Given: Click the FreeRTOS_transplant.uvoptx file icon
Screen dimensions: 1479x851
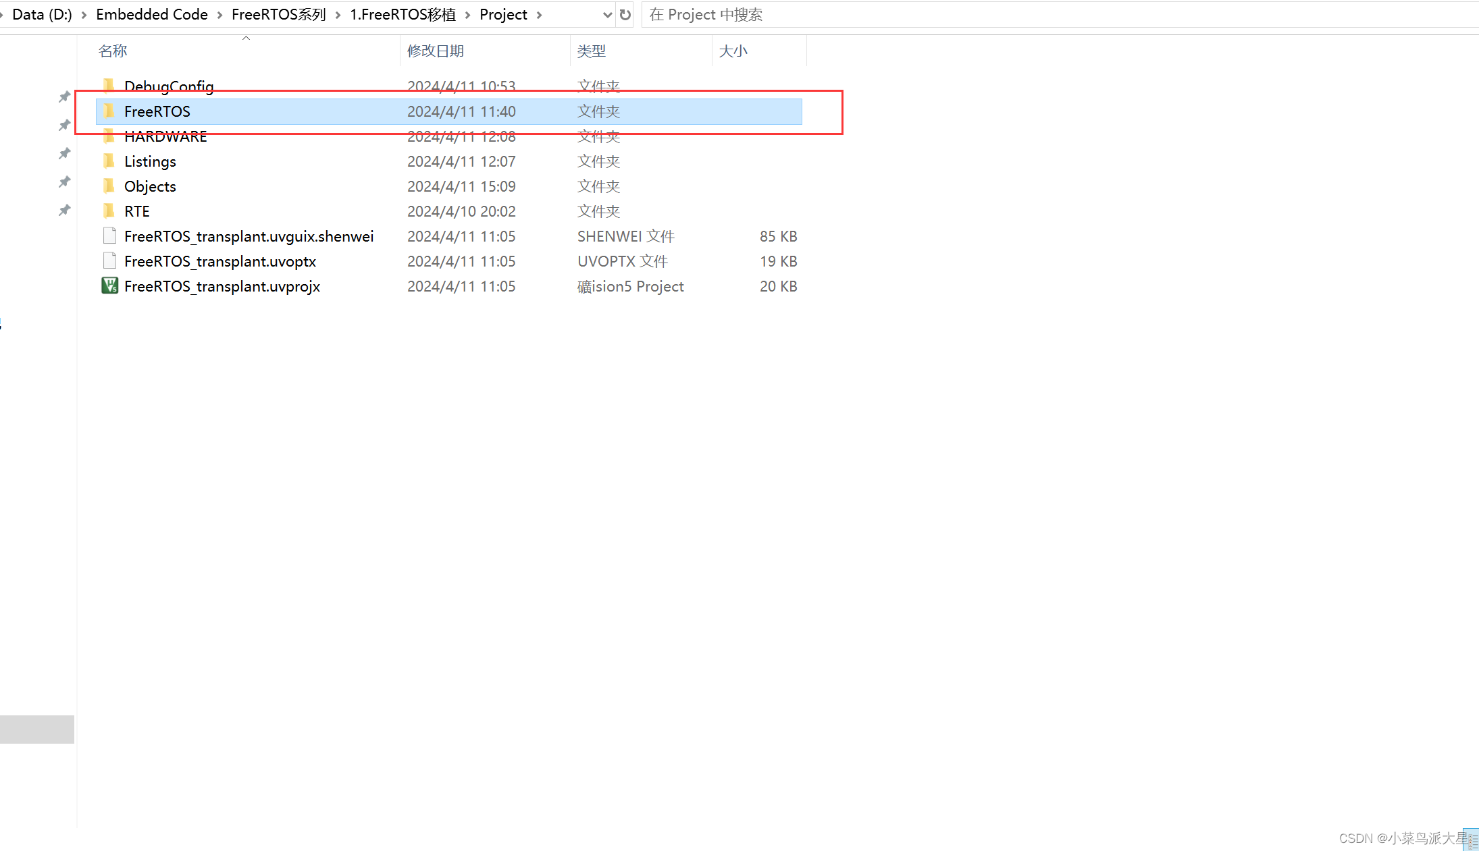Looking at the screenshot, I should click(109, 260).
